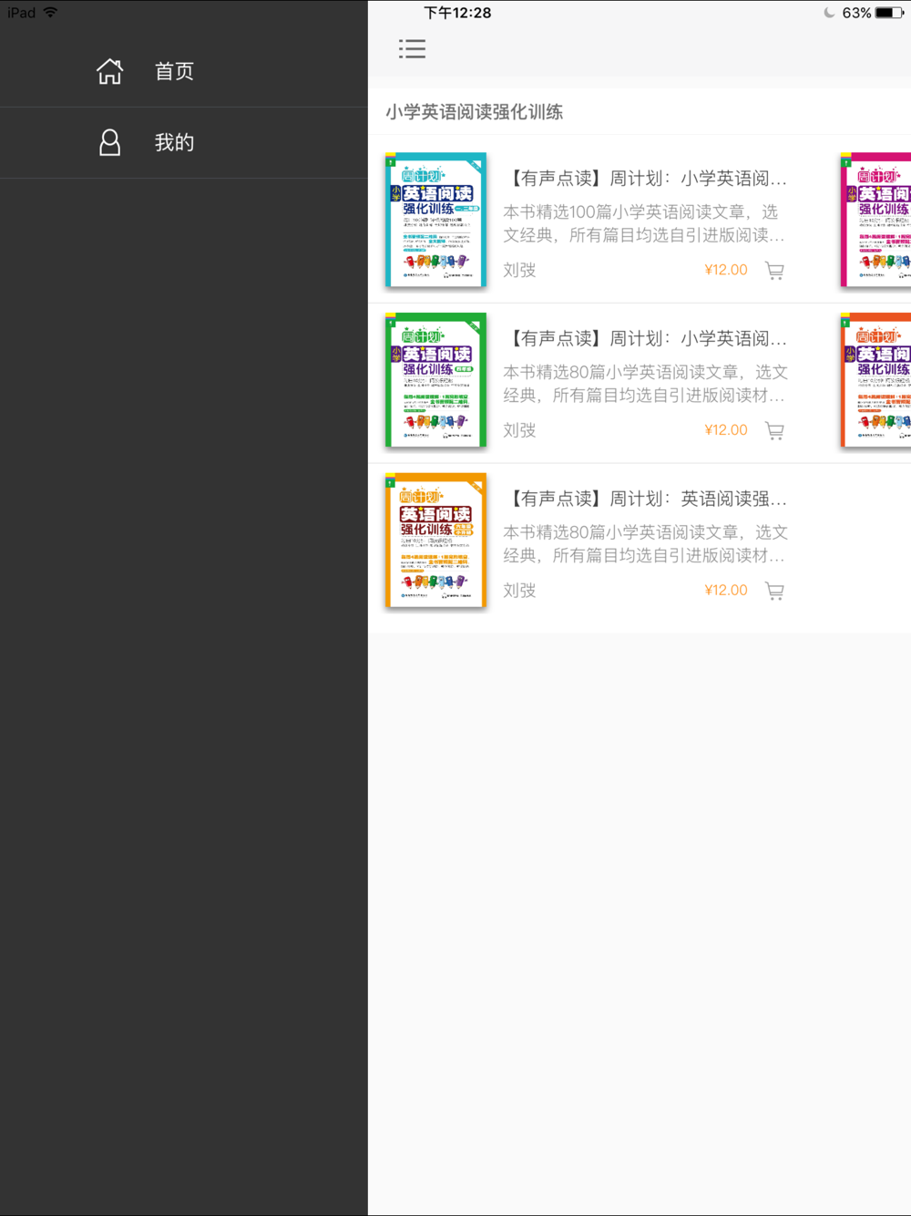The width and height of the screenshot is (911, 1216).
Task: Select 首页 in the side menu
Action: pyautogui.click(x=174, y=71)
